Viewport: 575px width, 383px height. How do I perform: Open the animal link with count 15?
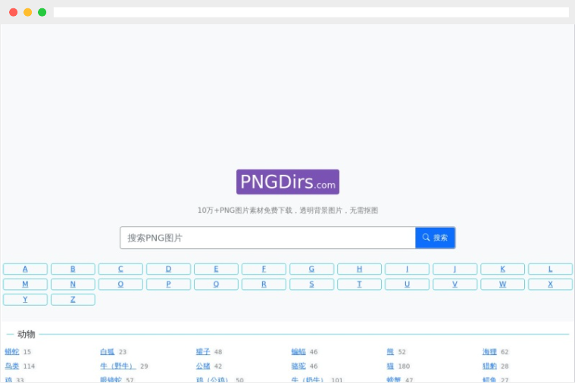tap(11, 351)
